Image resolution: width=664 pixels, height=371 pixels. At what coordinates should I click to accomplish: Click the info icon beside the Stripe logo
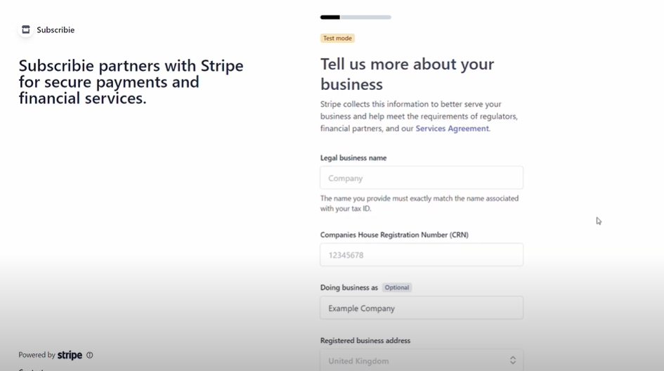click(x=90, y=356)
